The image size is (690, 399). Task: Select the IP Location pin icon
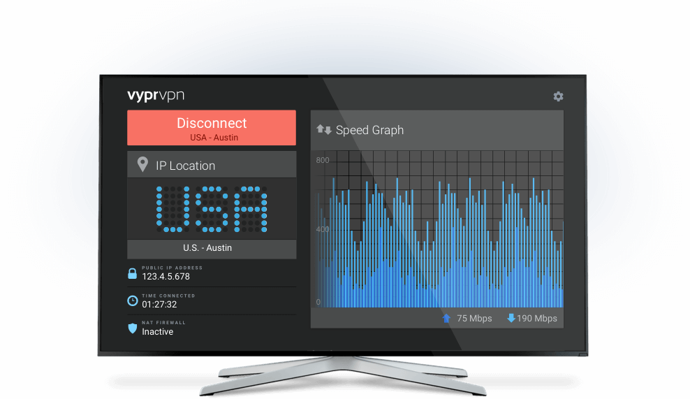[x=142, y=164]
